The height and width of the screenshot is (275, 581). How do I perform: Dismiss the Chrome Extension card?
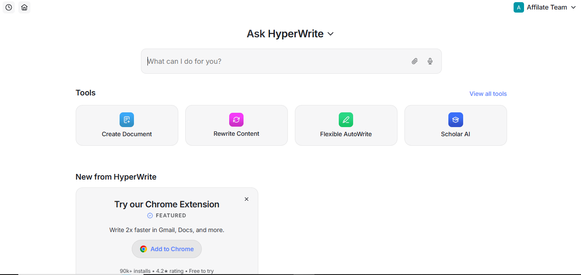coord(247,199)
